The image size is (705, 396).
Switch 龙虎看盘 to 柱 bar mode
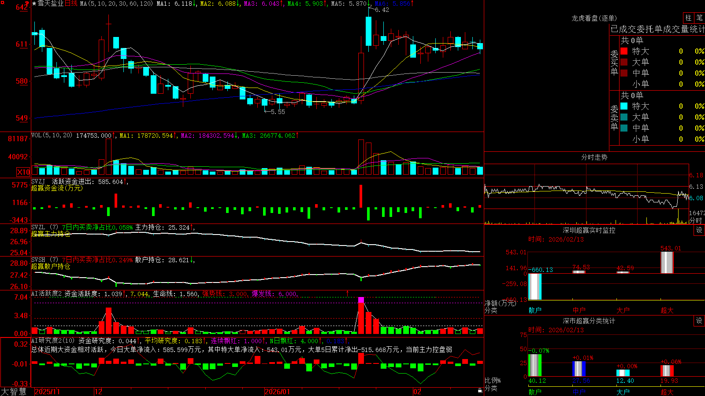click(x=688, y=18)
